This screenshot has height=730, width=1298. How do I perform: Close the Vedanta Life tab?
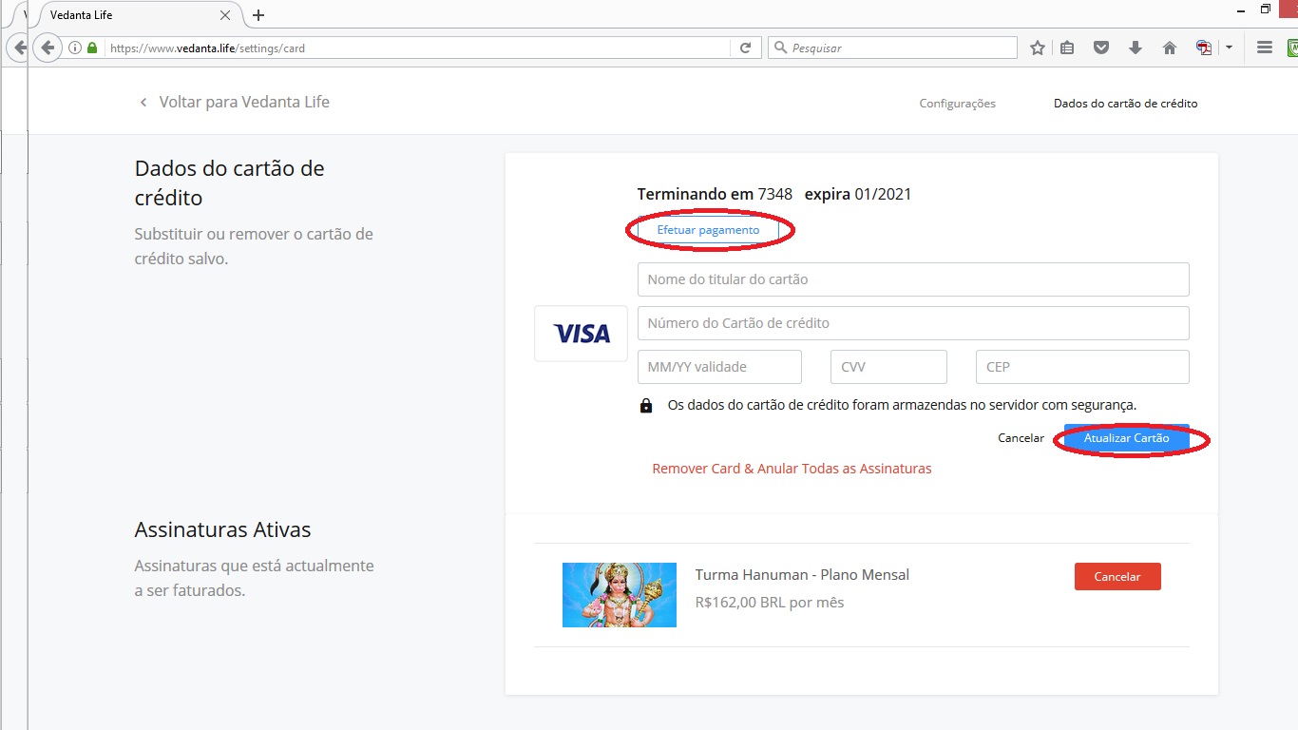[x=225, y=15]
